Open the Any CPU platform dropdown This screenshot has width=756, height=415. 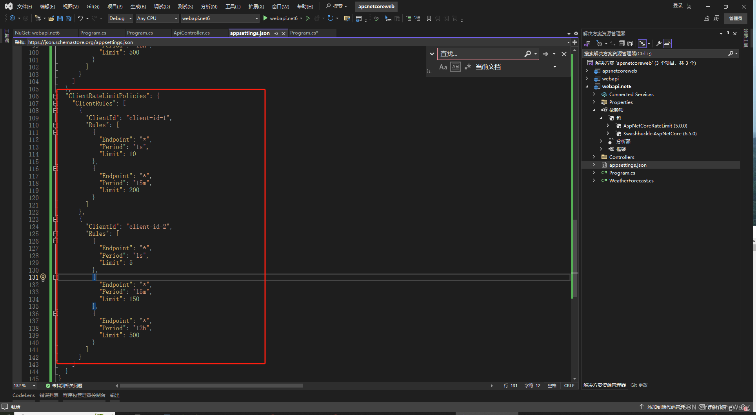point(157,18)
